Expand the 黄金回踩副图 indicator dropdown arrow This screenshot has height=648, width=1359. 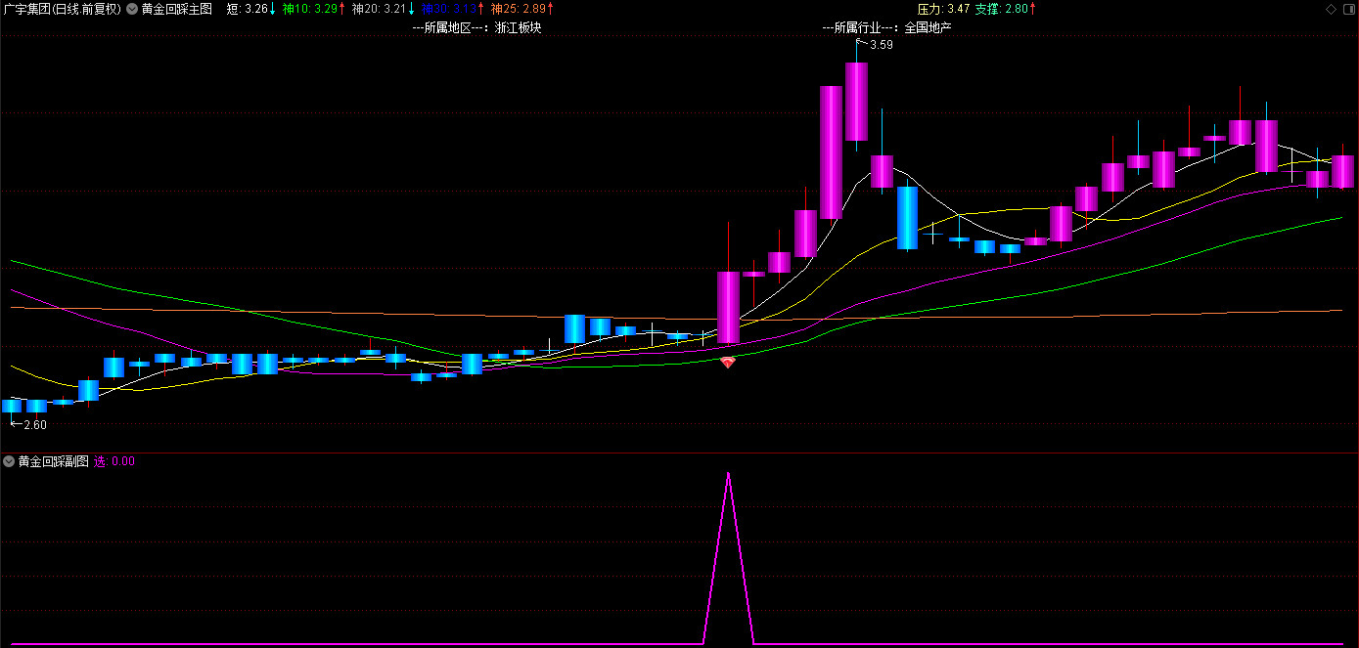point(9,461)
